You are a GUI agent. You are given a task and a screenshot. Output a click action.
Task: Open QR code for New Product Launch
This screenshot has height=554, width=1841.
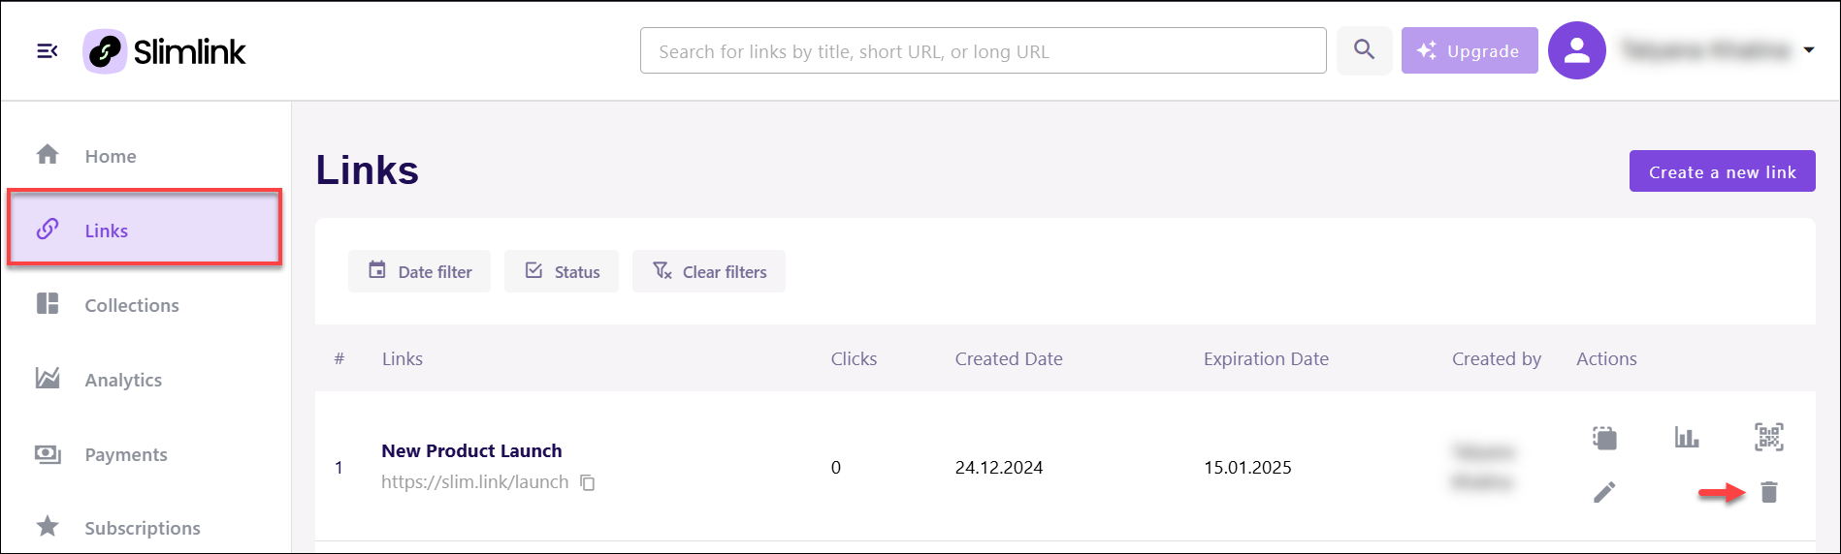click(1769, 437)
